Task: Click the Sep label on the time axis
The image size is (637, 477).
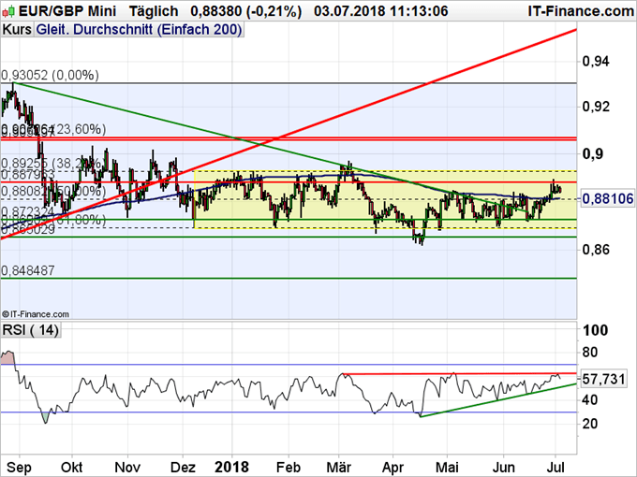Action: click(x=19, y=468)
